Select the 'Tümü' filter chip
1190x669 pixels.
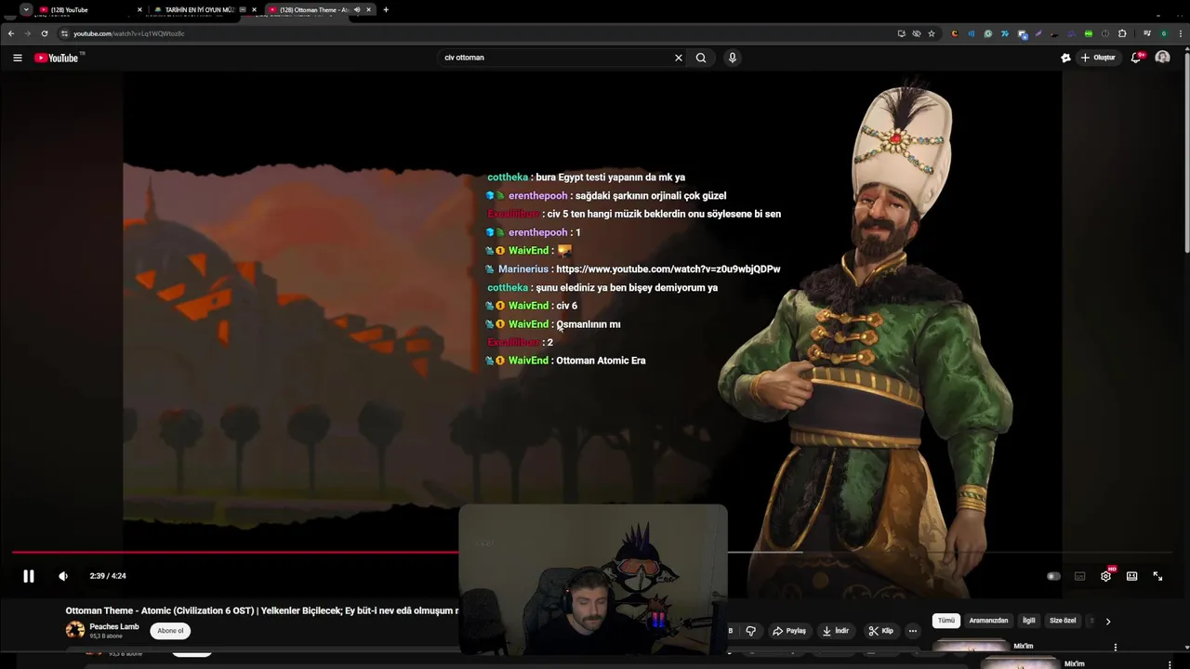(946, 621)
